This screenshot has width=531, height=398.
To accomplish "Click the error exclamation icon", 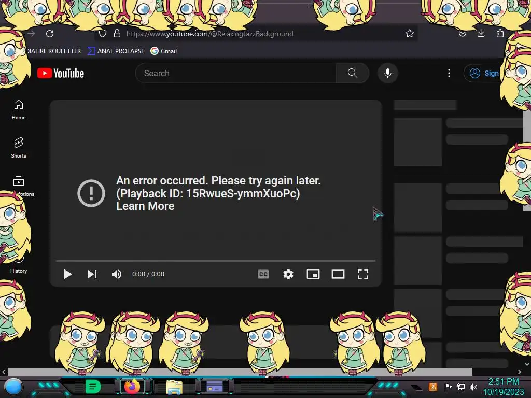I will coord(91,193).
